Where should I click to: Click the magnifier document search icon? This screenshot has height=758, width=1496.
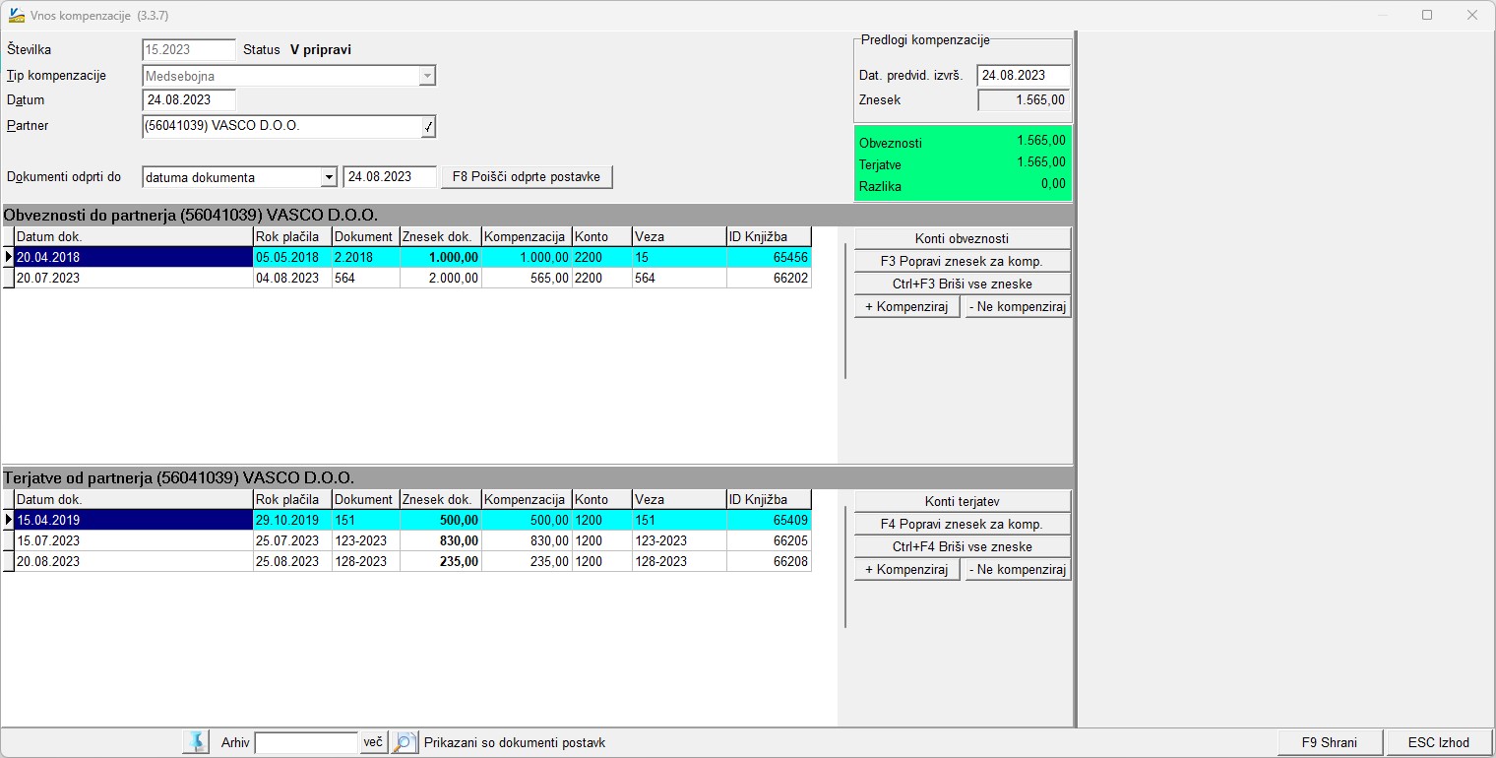coord(405,742)
